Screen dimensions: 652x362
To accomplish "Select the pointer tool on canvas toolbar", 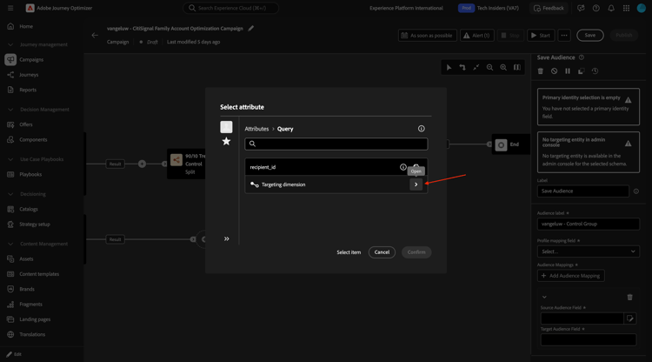I will [449, 67].
